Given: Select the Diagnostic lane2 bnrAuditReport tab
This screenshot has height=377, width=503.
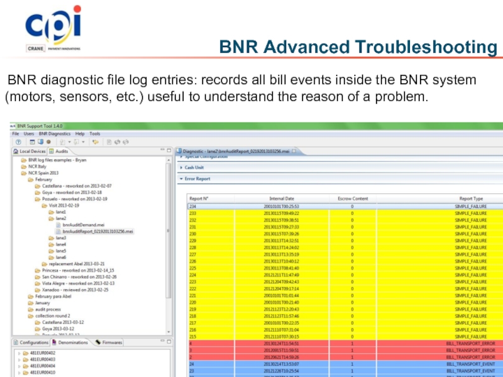Looking at the screenshot, I should click(x=236, y=151).
